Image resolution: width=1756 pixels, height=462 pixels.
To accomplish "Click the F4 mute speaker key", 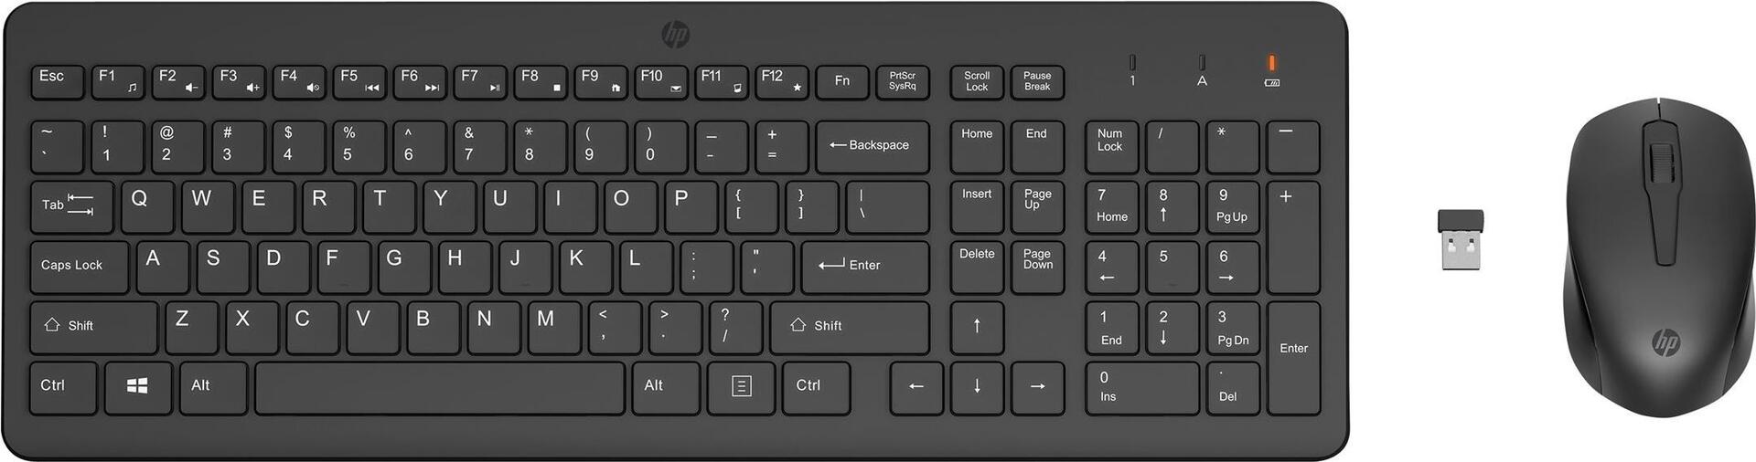I will [x=299, y=81].
